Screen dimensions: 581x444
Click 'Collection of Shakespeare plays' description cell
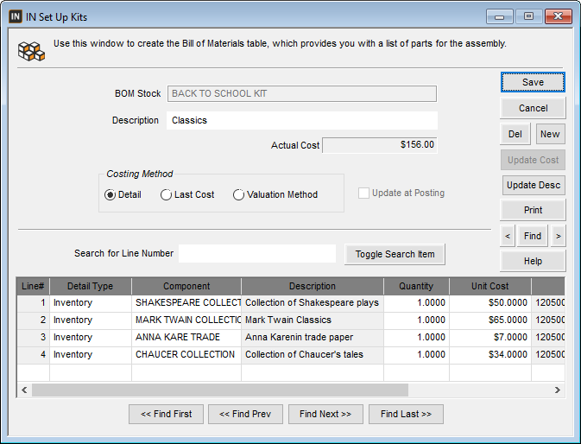[313, 303]
